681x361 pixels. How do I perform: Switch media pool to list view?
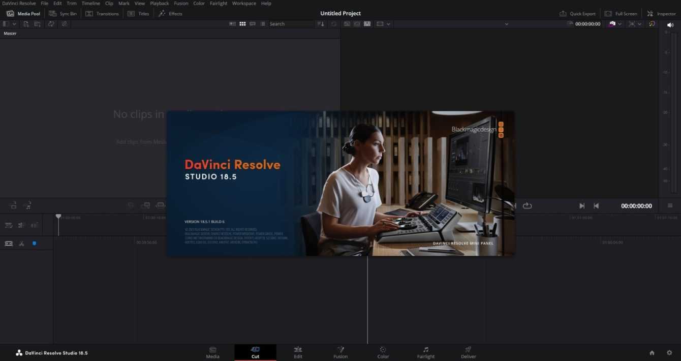click(x=263, y=23)
